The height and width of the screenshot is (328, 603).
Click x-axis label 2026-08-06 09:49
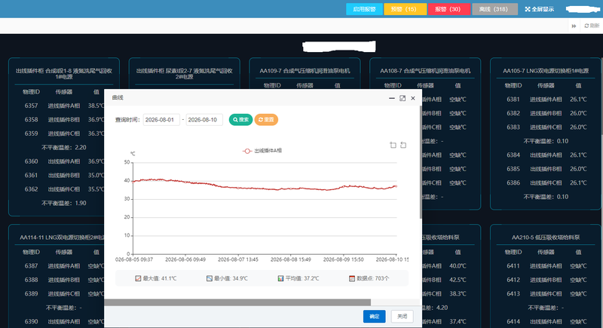185,259
